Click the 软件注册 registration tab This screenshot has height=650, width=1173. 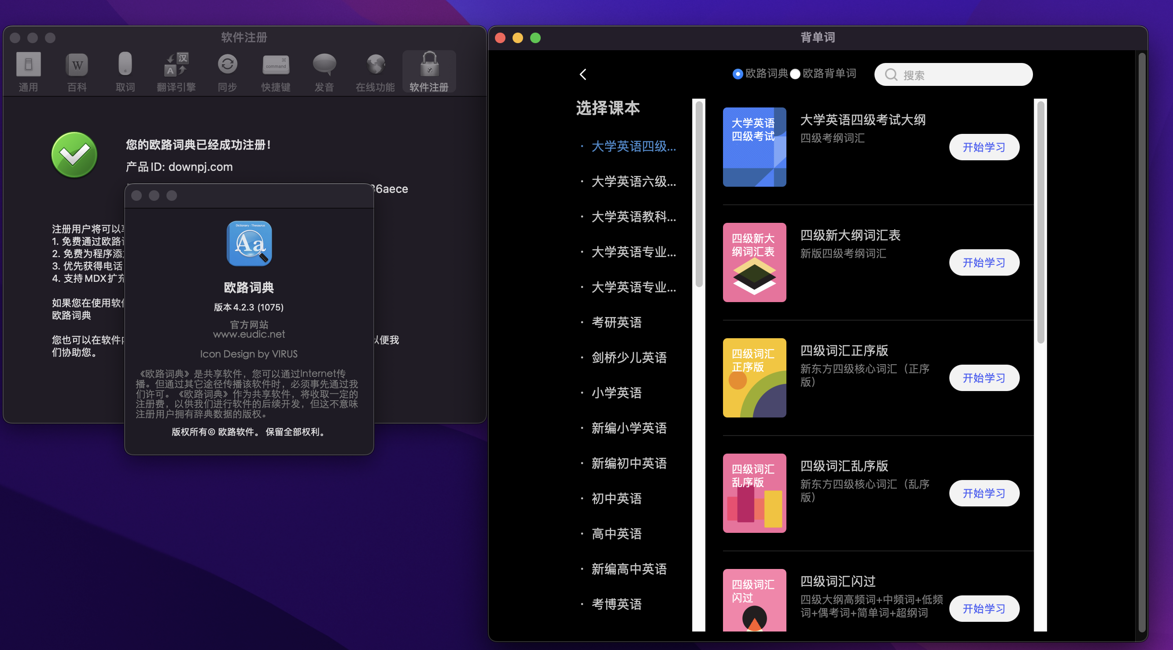point(429,71)
